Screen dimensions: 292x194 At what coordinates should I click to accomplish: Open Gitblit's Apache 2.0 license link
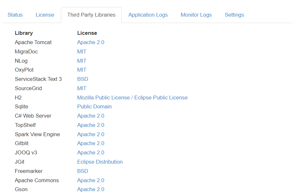(x=91, y=143)
